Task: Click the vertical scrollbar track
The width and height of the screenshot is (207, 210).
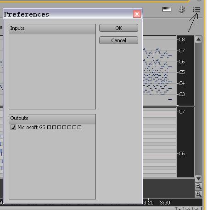Action: click(x=198, y=109)
